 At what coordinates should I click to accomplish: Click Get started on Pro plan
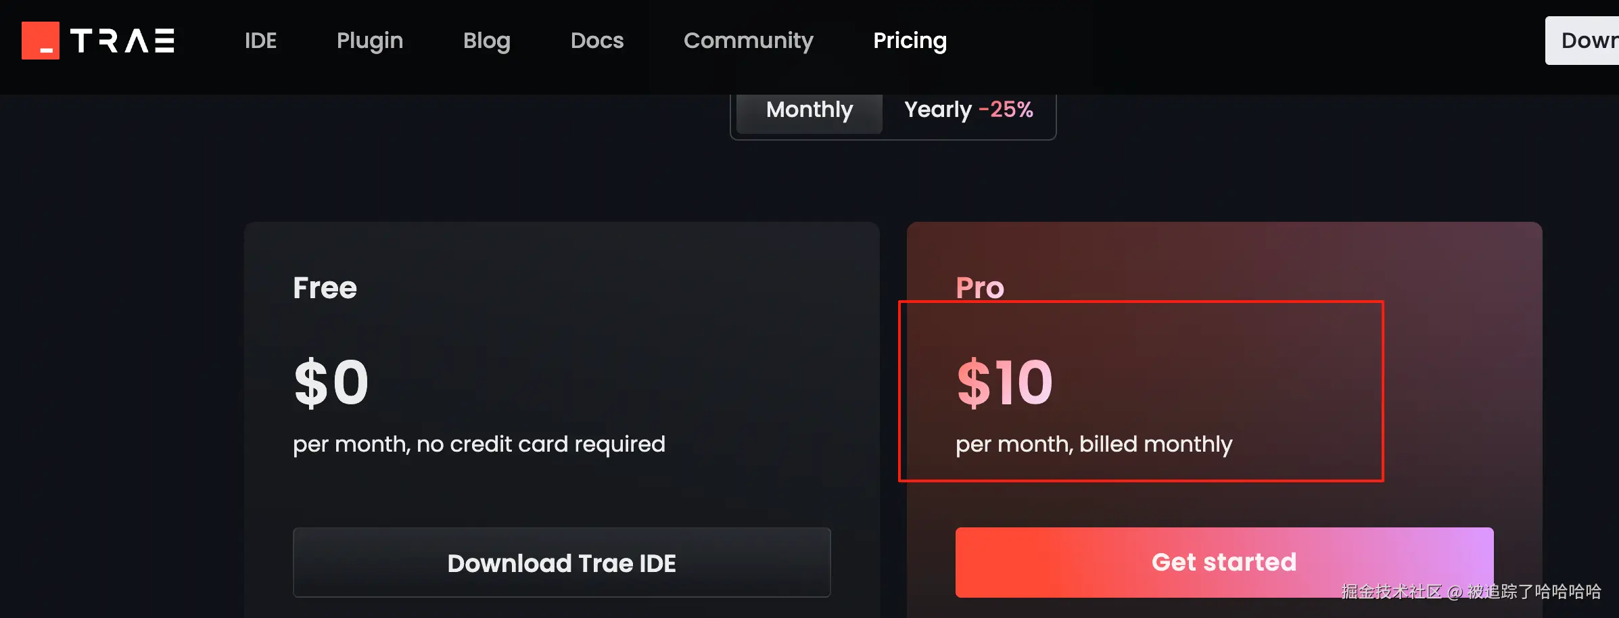point(1223,562)
